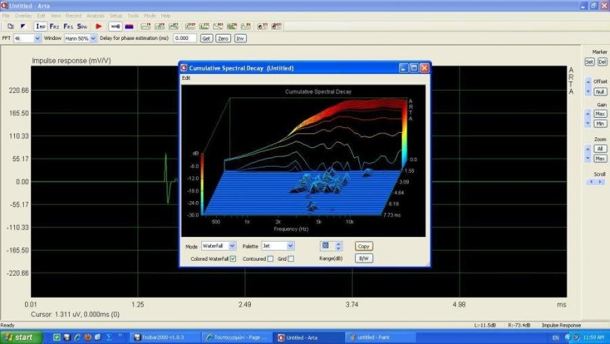Viewport: 610px width, 344px height.
Task: Click the Scroll right arrow
Action: pos(600,181)
